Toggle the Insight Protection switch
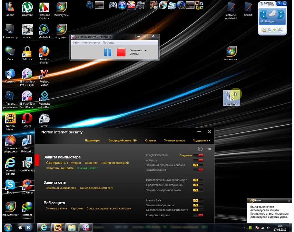 198,155
